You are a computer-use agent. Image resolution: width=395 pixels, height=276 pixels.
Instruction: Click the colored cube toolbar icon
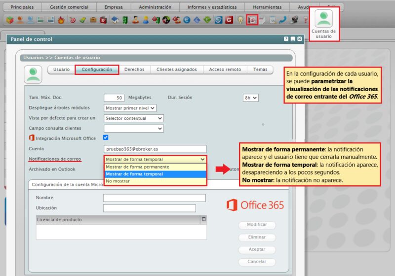click(x=10, y=20)
